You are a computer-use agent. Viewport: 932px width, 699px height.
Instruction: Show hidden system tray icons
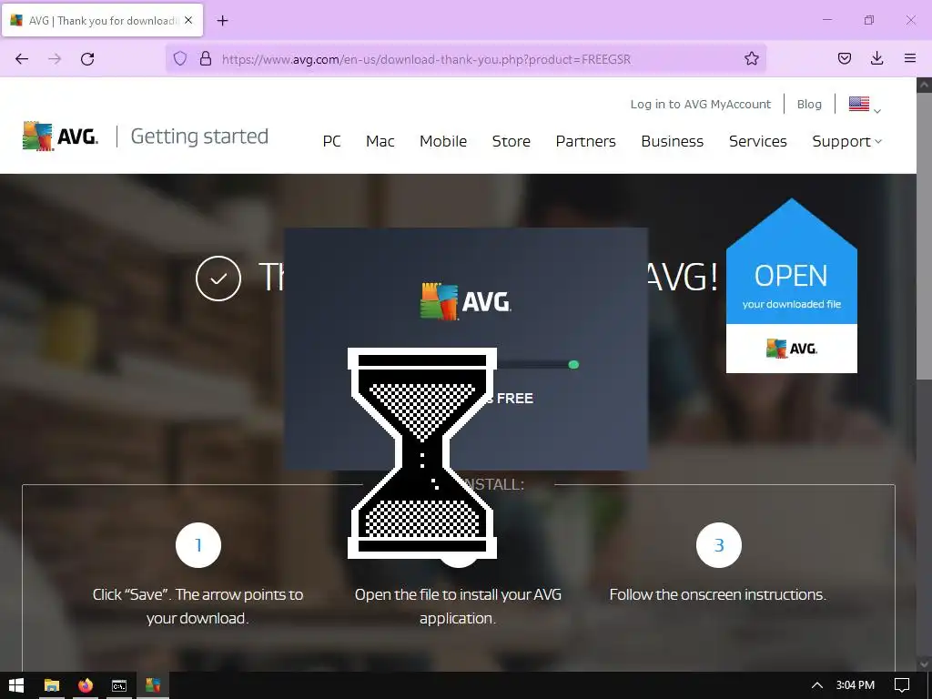[x=817, y=685]
